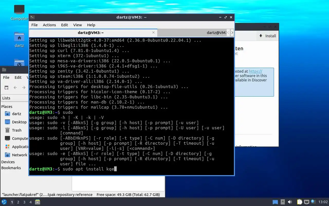Viewport: 329px width, 206px height.
Task: Open the volume control tray icon
Action: pyautogui.click(x=290, y=202)
